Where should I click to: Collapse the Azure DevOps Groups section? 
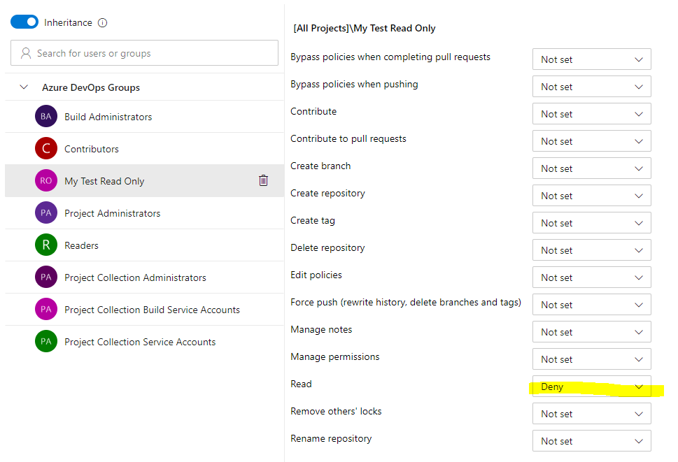(24, 87)
